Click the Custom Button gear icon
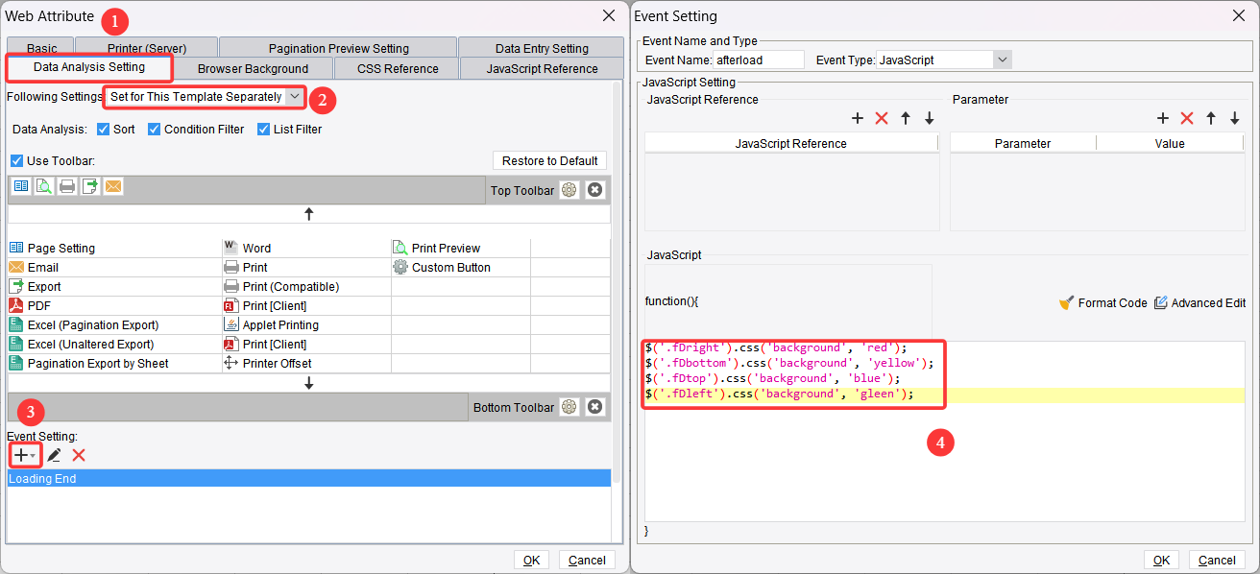This screenshot has width=1260, height=574. click(401, 267)
